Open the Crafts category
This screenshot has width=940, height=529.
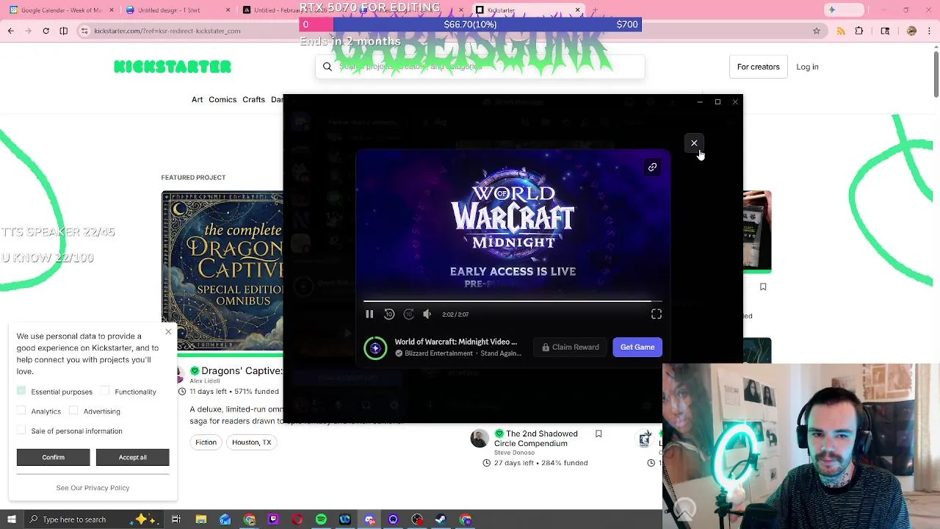(253, 99)
